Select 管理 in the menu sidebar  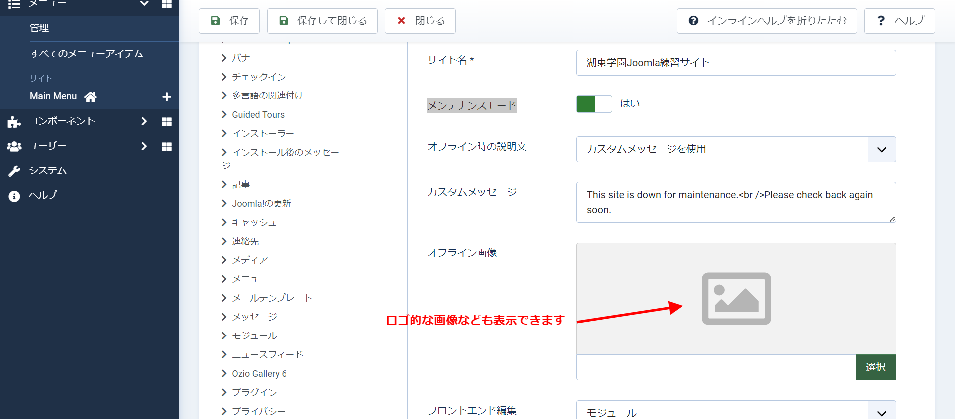tap(39, 28)
